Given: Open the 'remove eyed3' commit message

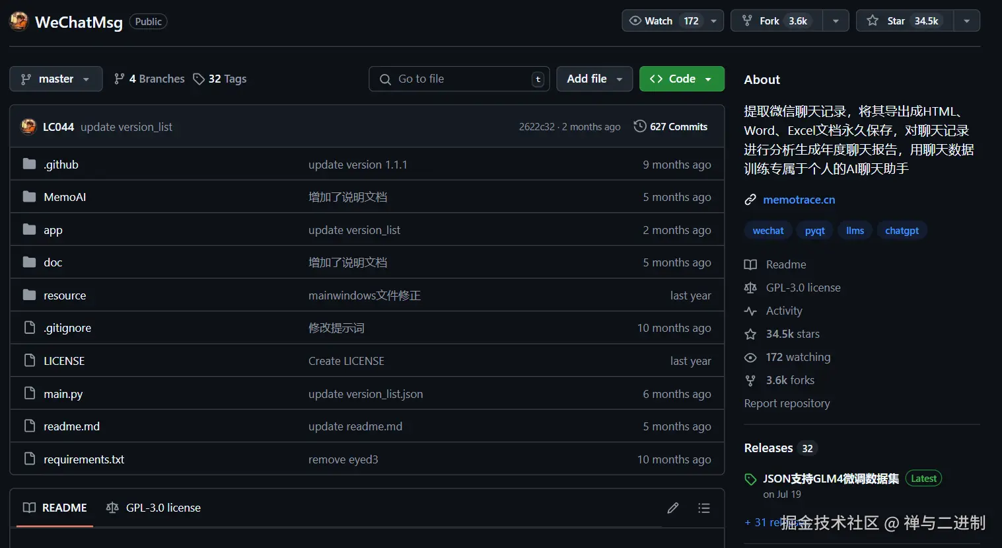Looking at the screenshot, I should click(343, 459).
